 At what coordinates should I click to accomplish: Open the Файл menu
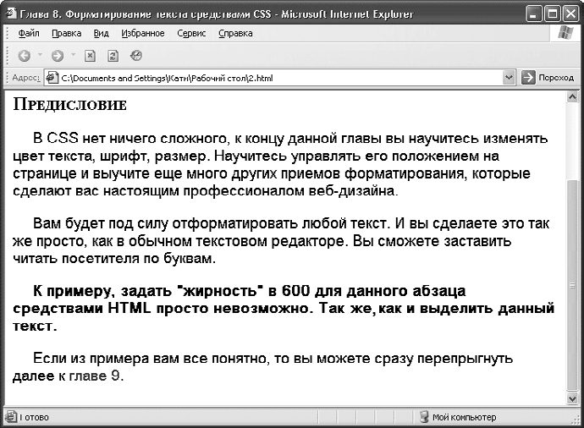point(28,33)
